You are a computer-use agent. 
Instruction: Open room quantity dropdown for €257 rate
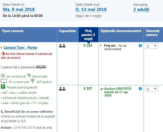(x=151, y=89)
